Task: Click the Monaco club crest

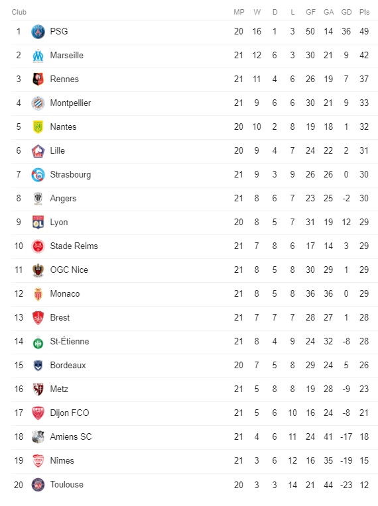Action: 38,294
